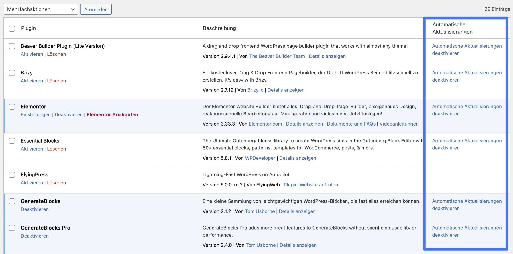Viewport: 513px width, 254px height.
Task: Check the Essential Blocks checkbox
Action: coord(12,141)
